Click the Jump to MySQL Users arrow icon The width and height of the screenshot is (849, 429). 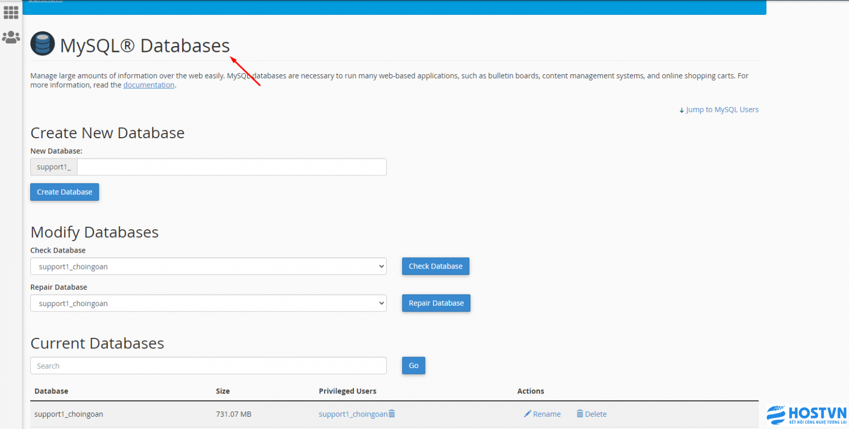(682, 110)
